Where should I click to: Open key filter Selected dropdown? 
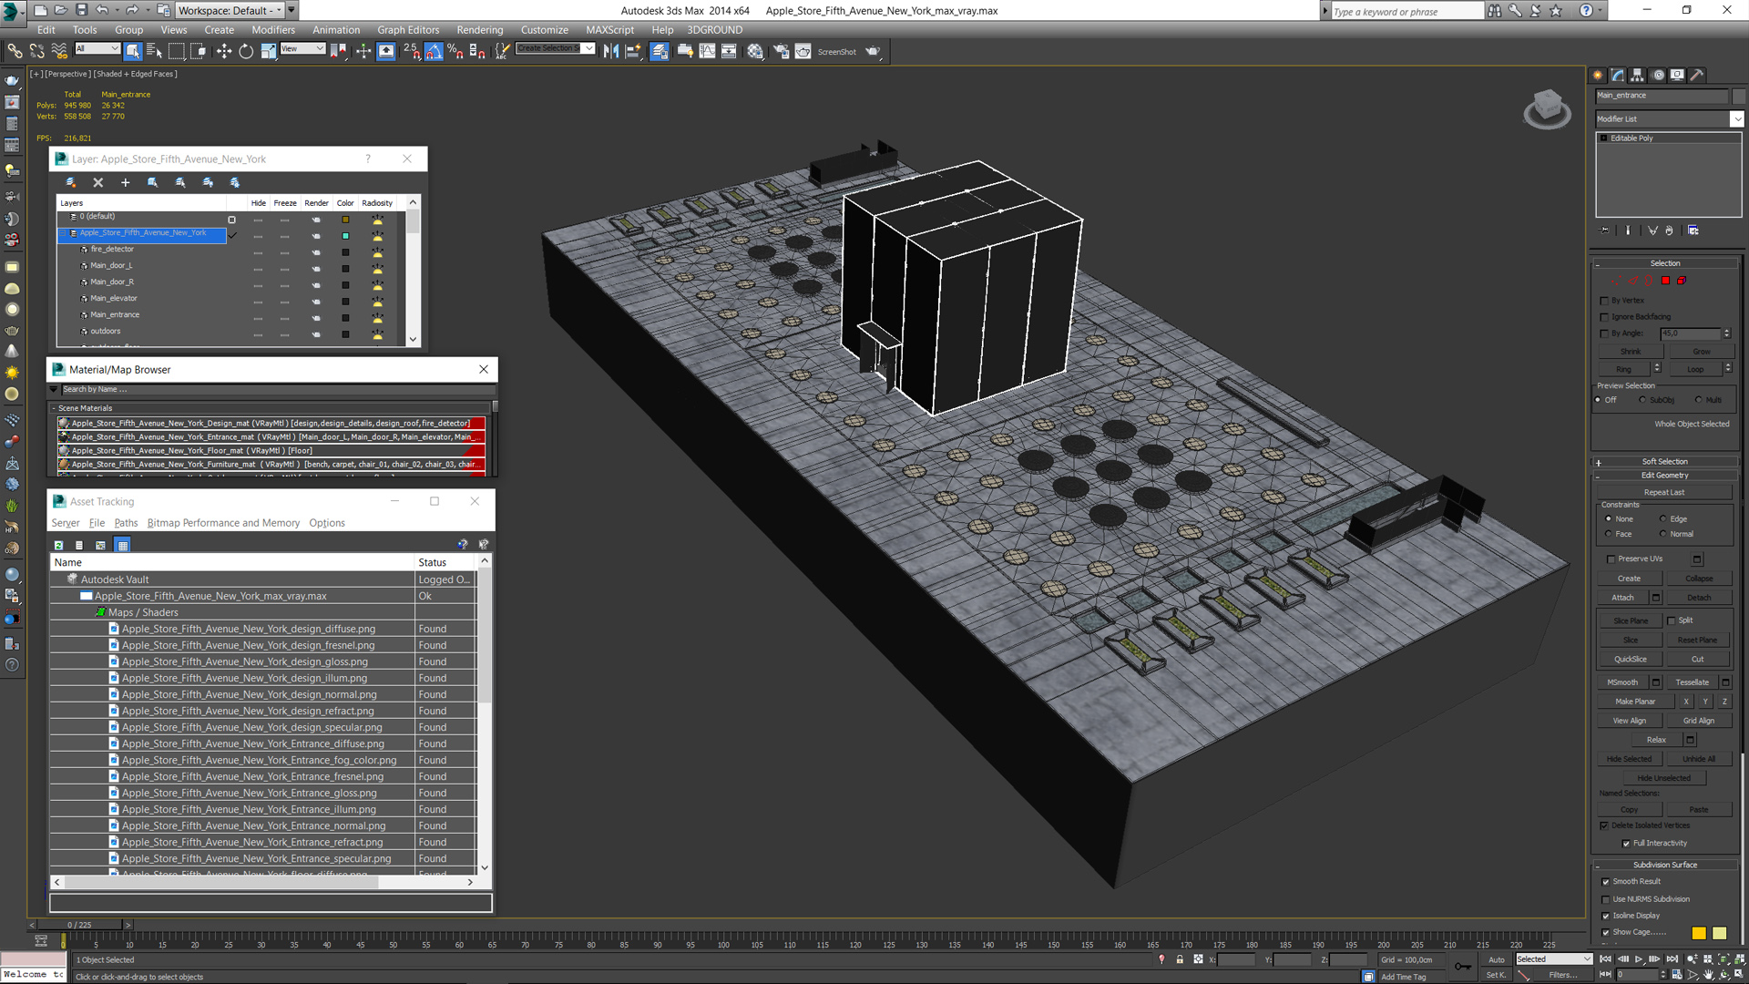(x=1554, y=959)
